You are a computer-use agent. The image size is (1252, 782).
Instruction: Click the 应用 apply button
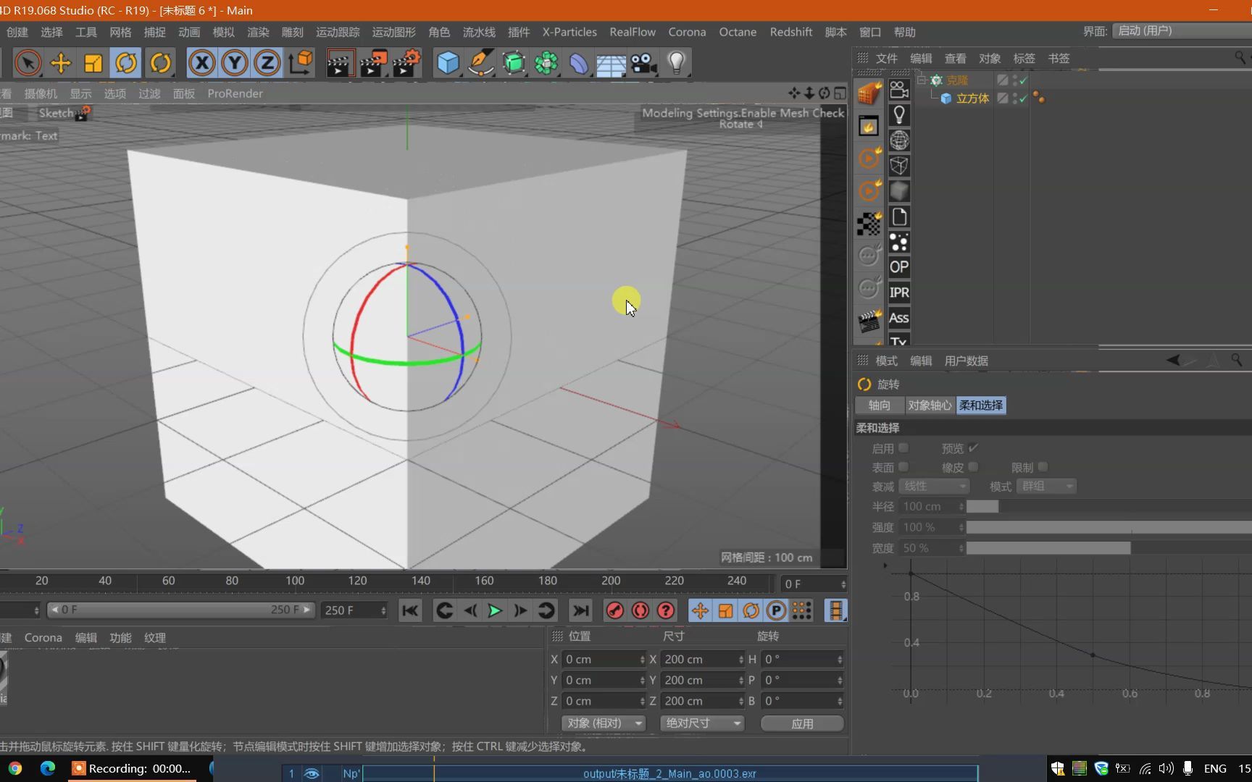(801, 723)
